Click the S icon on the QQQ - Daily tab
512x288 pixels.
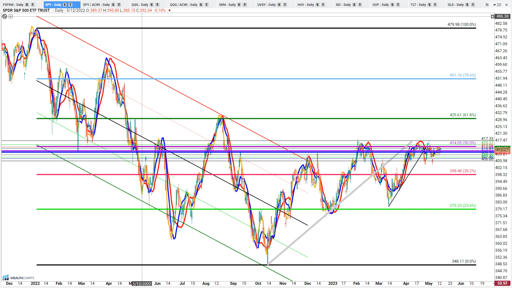pyautogui.click(x=151, y=5)
